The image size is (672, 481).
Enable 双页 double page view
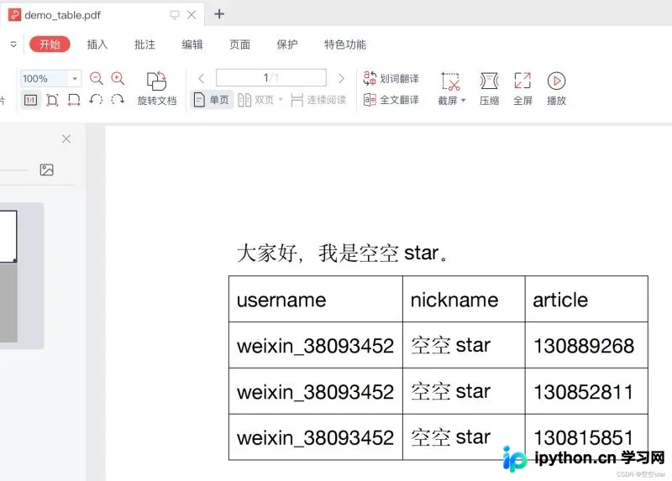[256, 100]
